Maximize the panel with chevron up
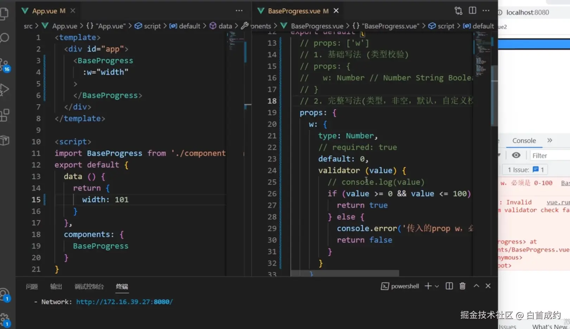The image size is (570, 329). click(x=476, y=286)
